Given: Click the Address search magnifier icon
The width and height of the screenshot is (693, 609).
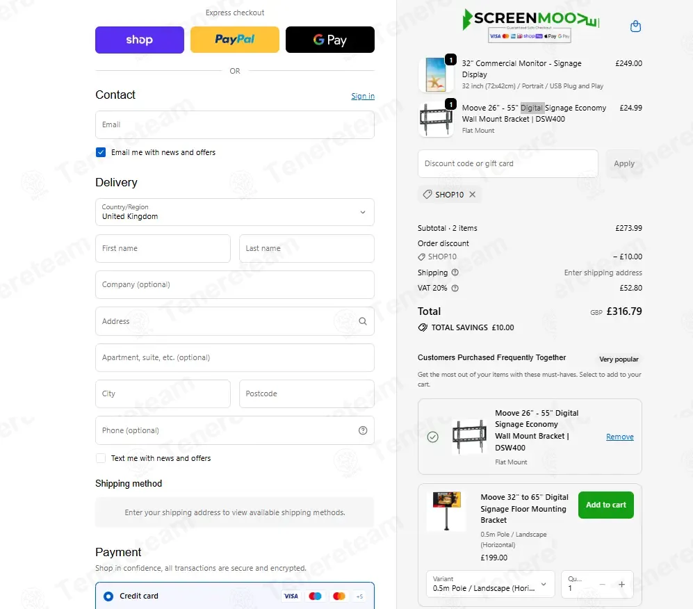Looking at the screenshot, I should point(363,321).
